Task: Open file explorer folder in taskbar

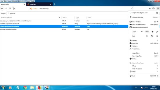Action: click(32, 88)
